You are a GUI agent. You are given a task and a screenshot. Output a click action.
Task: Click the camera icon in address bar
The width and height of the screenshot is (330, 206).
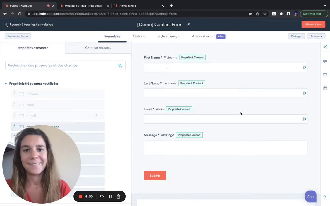click(x=250, y=14)
